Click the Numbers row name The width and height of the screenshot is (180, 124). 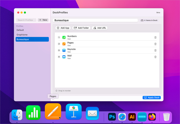[72, 36]
